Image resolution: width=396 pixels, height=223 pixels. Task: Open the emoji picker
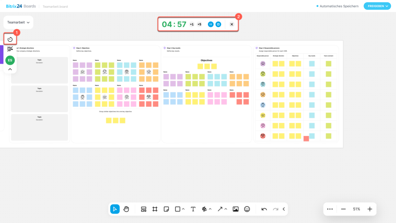click(247, 209)
